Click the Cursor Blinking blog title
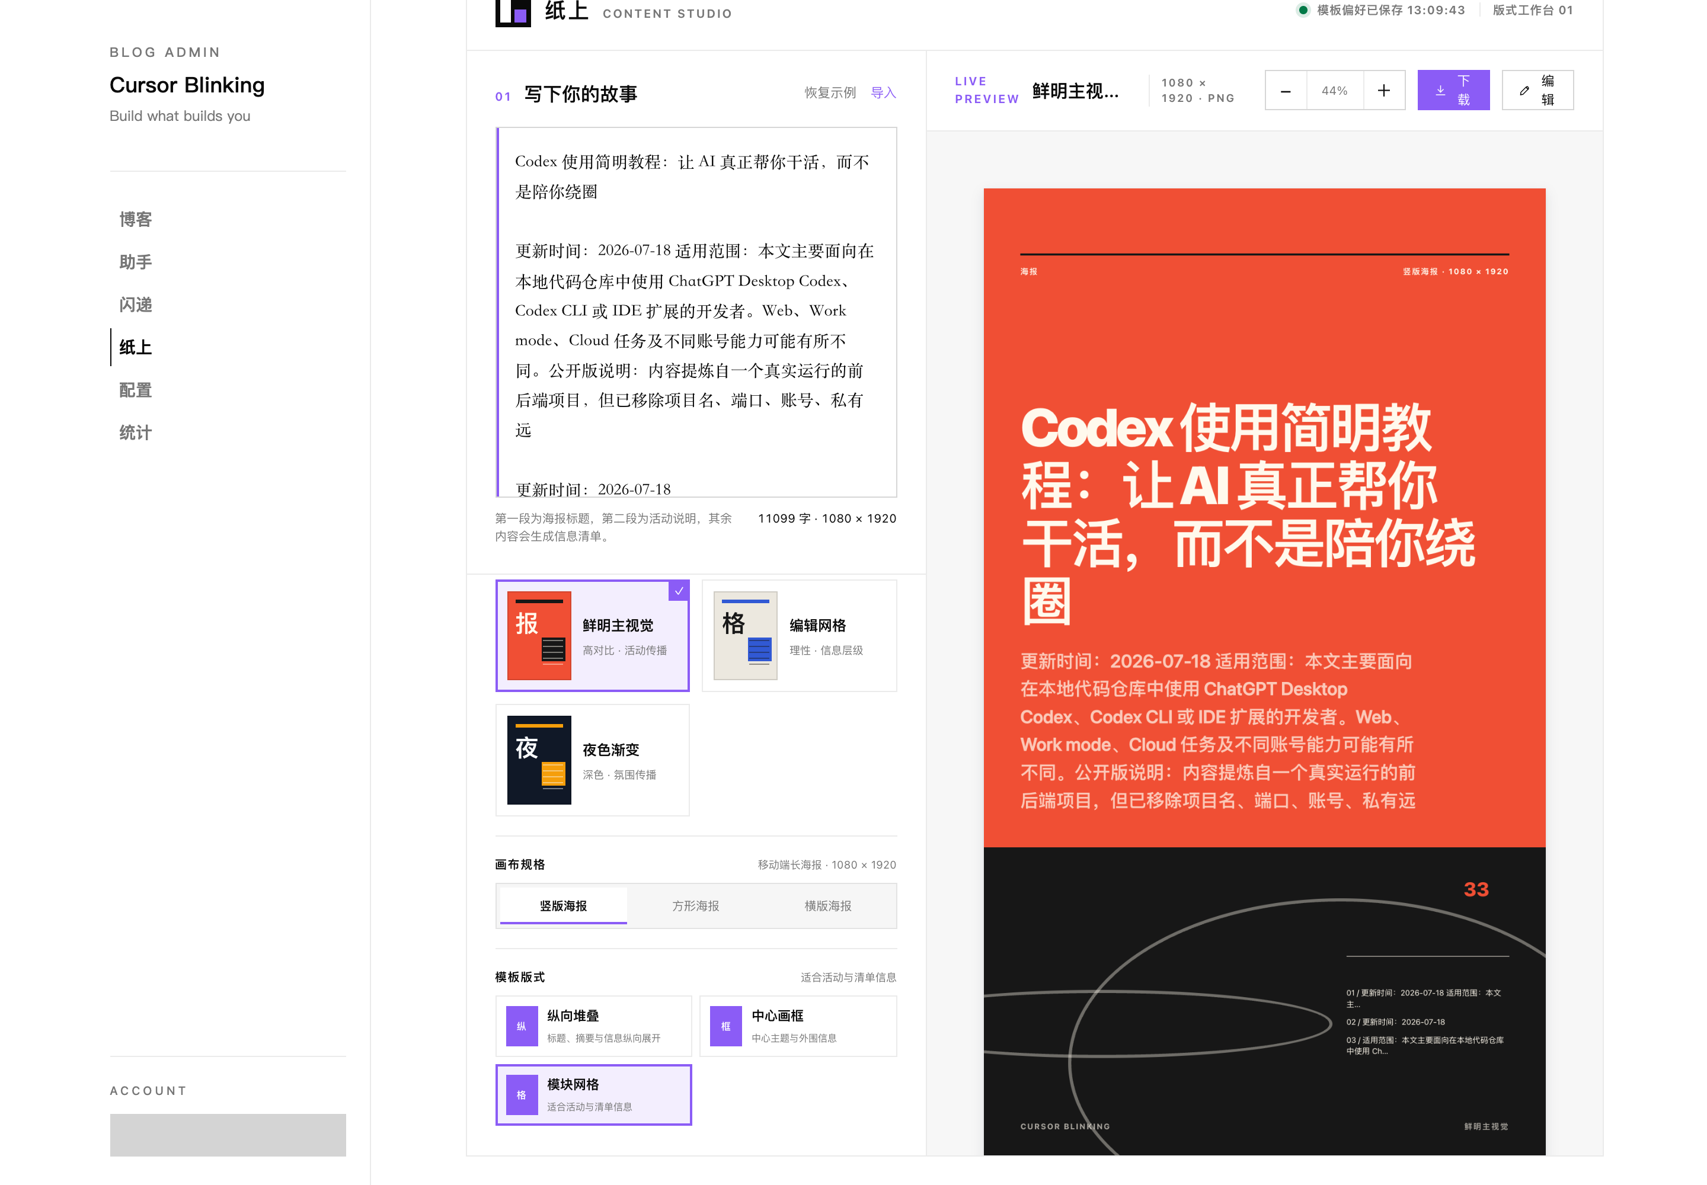Viewport: 1707px width, 1185px height. pos(187,85)
